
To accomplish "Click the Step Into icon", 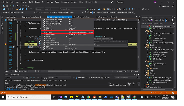I will point(127,9).
